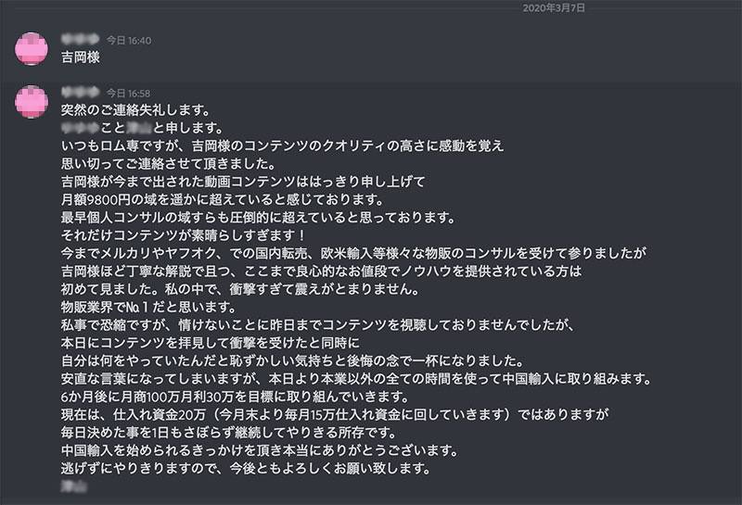The image size is (742, 505).
Task: Click the line mentioning 月商100万月利30万
Action: [x=235, y=397]
